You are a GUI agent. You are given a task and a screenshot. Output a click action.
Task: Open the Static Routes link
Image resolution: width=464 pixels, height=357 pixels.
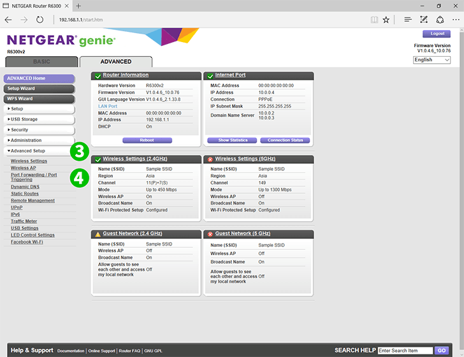click(x=25, y=194)
